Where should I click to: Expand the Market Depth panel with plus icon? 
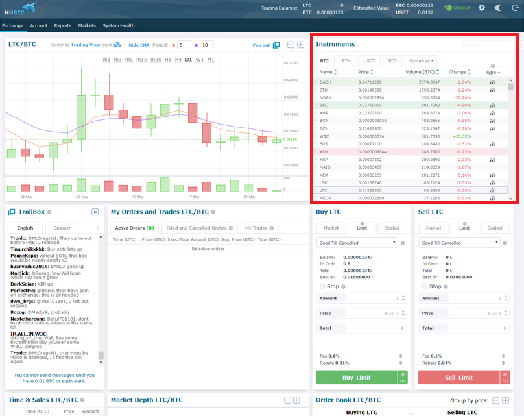click(x=296, y=400)
